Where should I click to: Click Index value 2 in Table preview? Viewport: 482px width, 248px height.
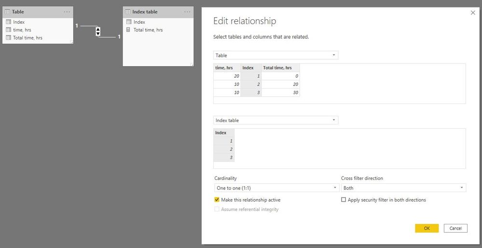coord(251,84)
